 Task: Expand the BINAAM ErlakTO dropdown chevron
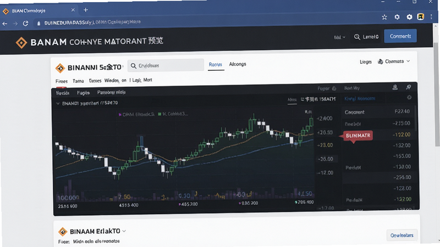coord(124,231)
